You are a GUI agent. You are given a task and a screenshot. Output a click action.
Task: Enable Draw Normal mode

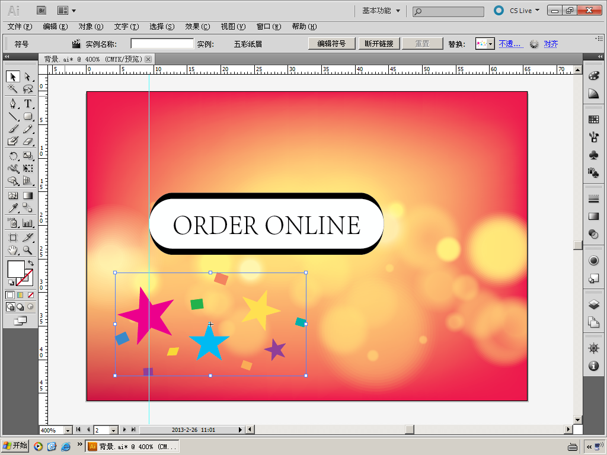point(11,307)
